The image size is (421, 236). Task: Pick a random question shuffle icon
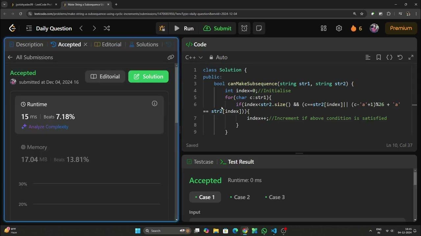point(107,28)
